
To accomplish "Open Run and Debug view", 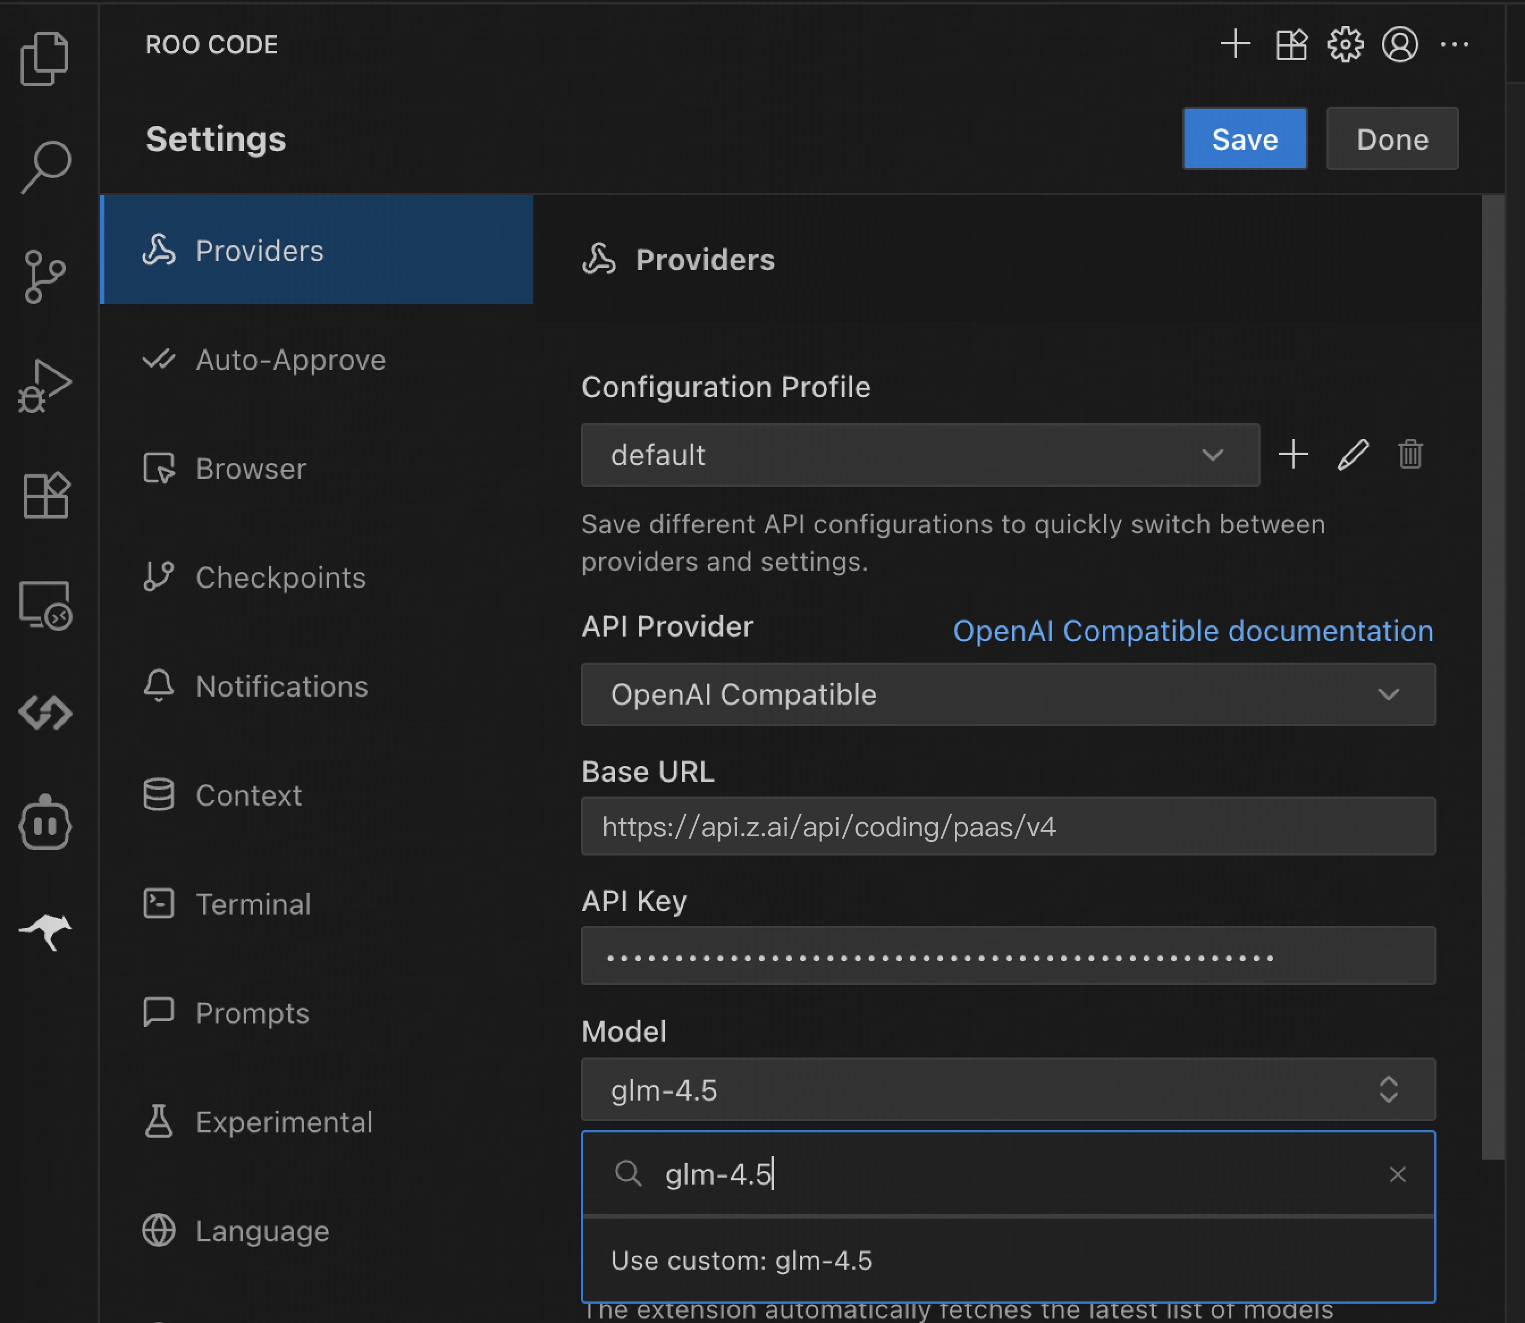I will [45, 385].
